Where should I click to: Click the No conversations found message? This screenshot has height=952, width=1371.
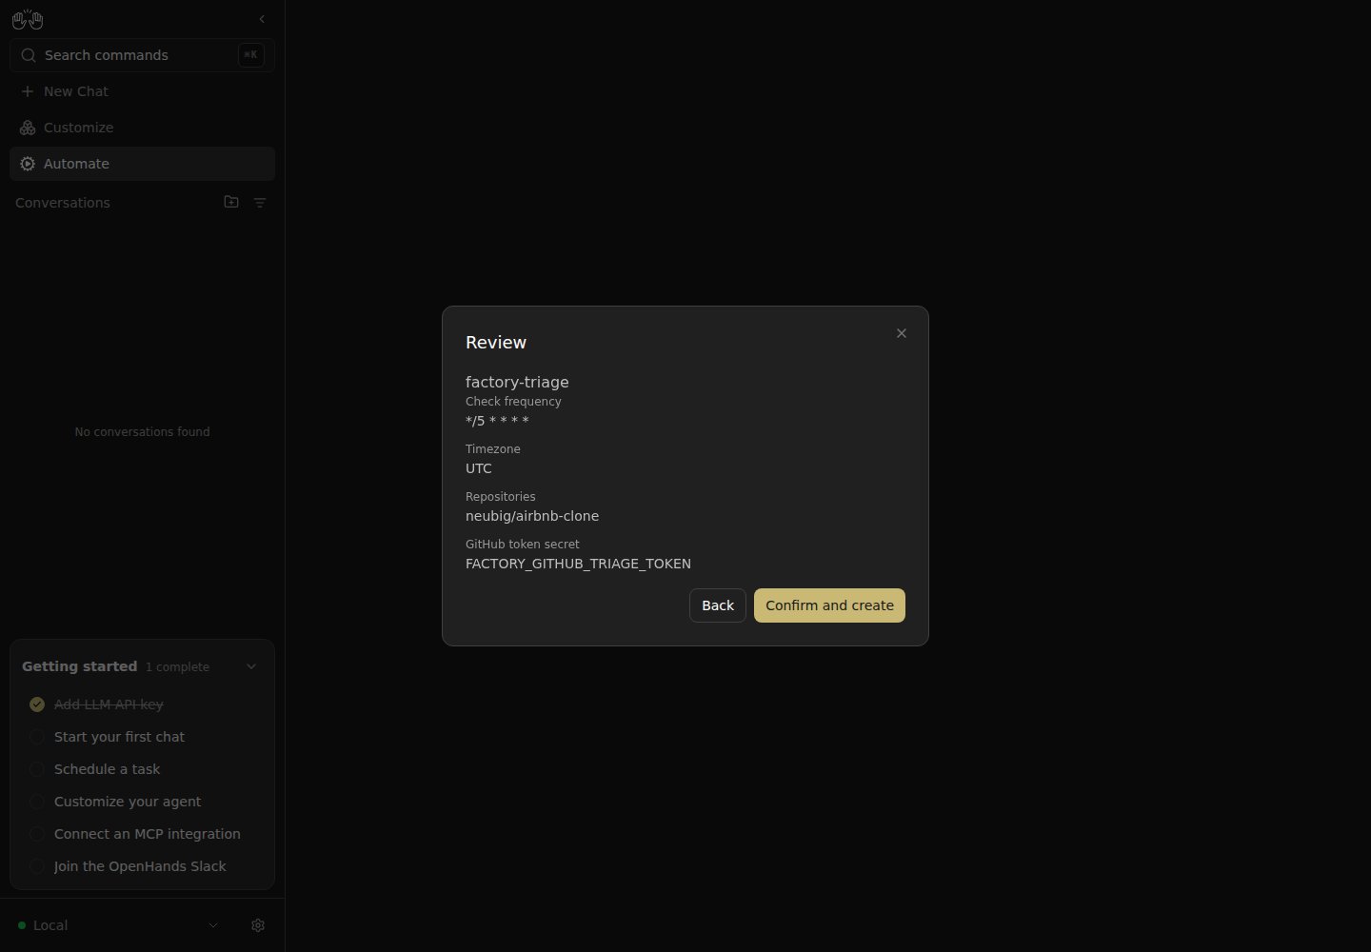point(142,432)
